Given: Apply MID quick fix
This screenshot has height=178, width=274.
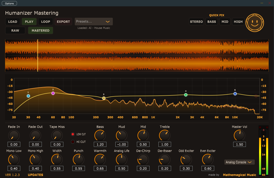Looking at the screenshot, I should pos(225,22).
